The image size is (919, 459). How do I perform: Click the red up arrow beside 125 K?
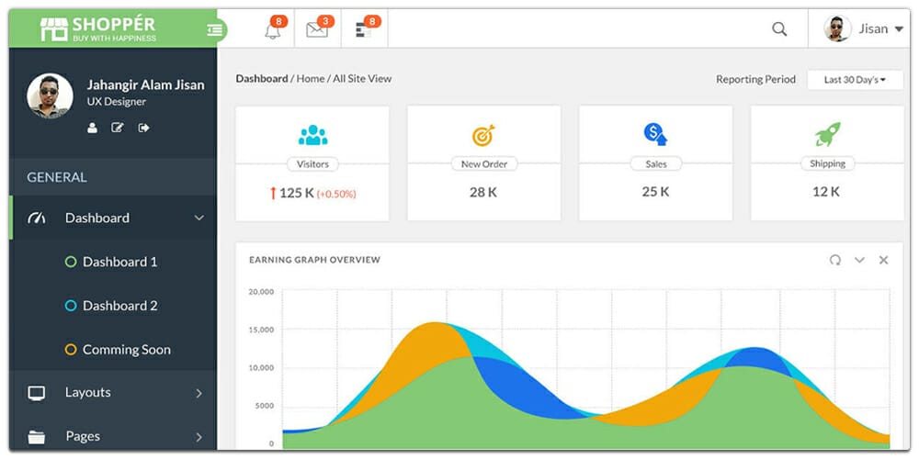(x=273, y=193)
